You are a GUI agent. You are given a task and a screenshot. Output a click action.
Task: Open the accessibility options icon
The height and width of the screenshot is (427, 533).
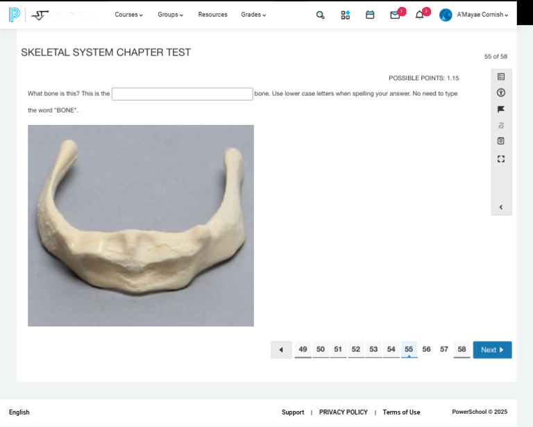click(501, 92)
